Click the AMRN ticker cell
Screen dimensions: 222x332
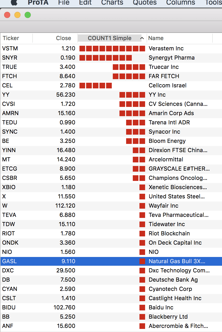pyautogui.click(x=10, y=113)
